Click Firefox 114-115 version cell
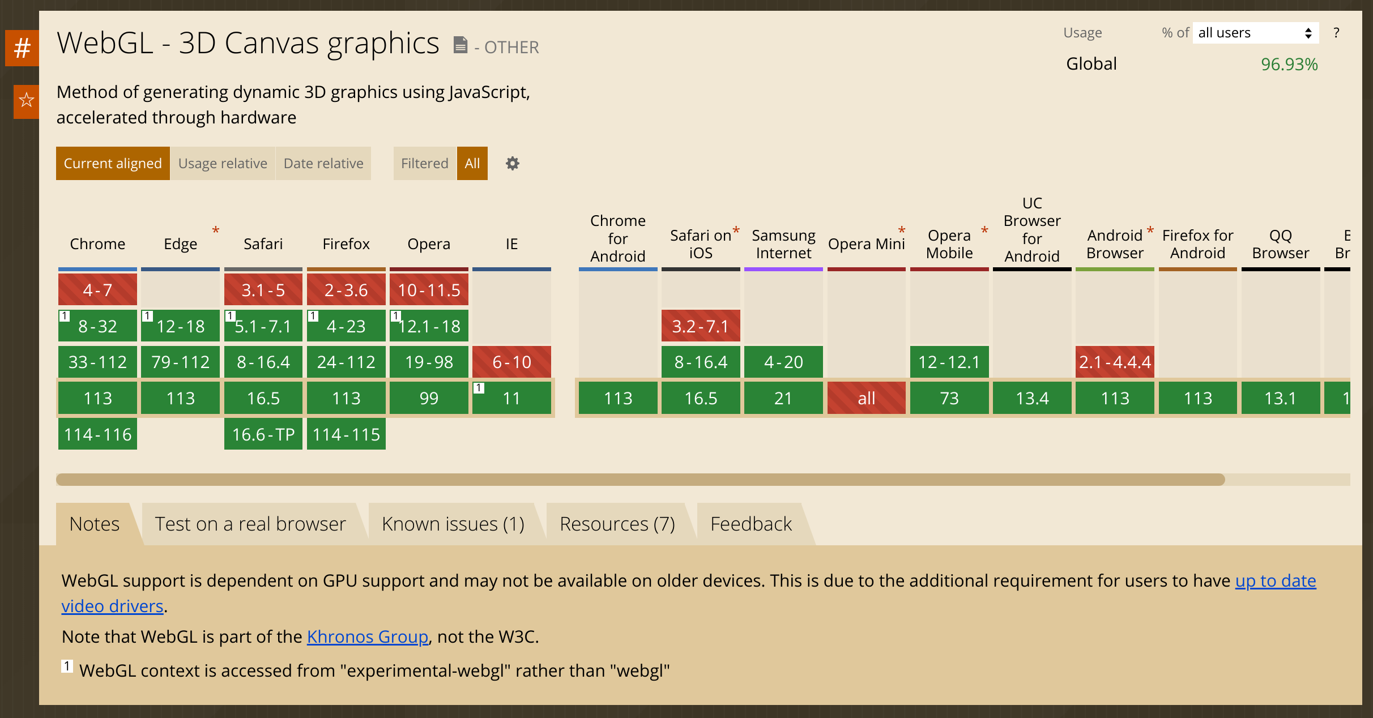This screenshot has height=718, width=1373. pos(346,434)
